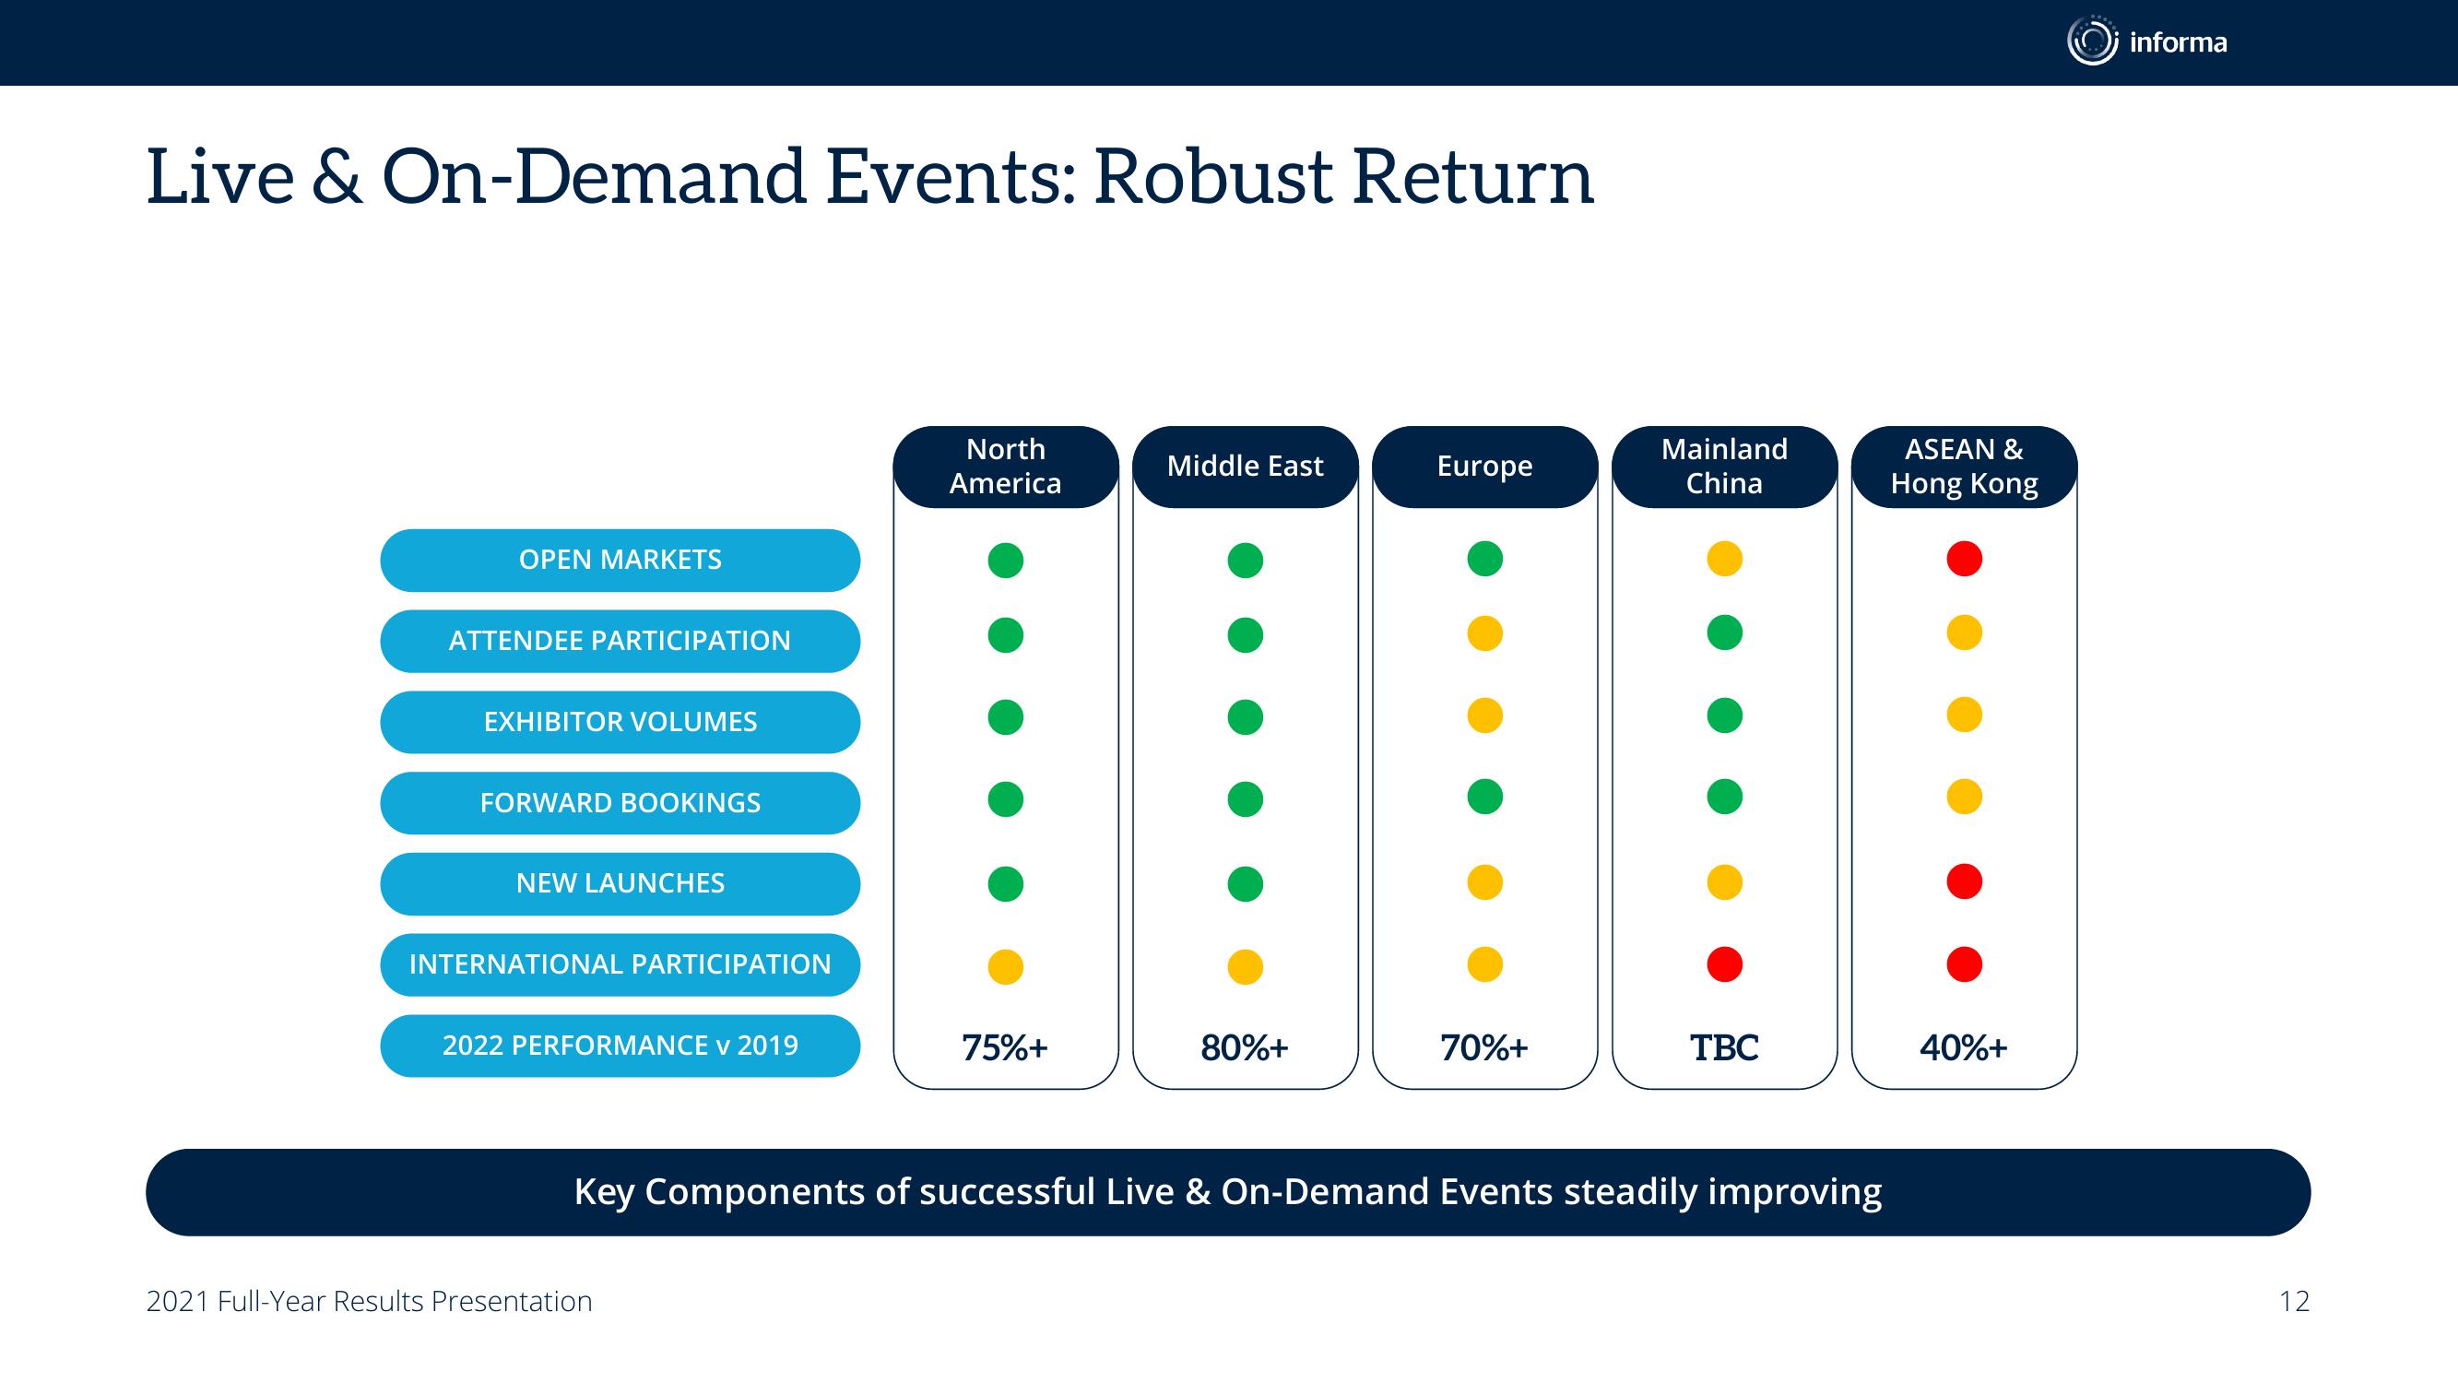Click the 2022 PERFORMANCE v 2019 pill
The height and width of the screenshot is (1383, 2458).
pyautogui.click(x=620, y=1046)
